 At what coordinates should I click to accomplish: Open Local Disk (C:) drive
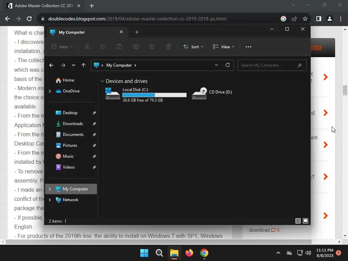point(145,95)
